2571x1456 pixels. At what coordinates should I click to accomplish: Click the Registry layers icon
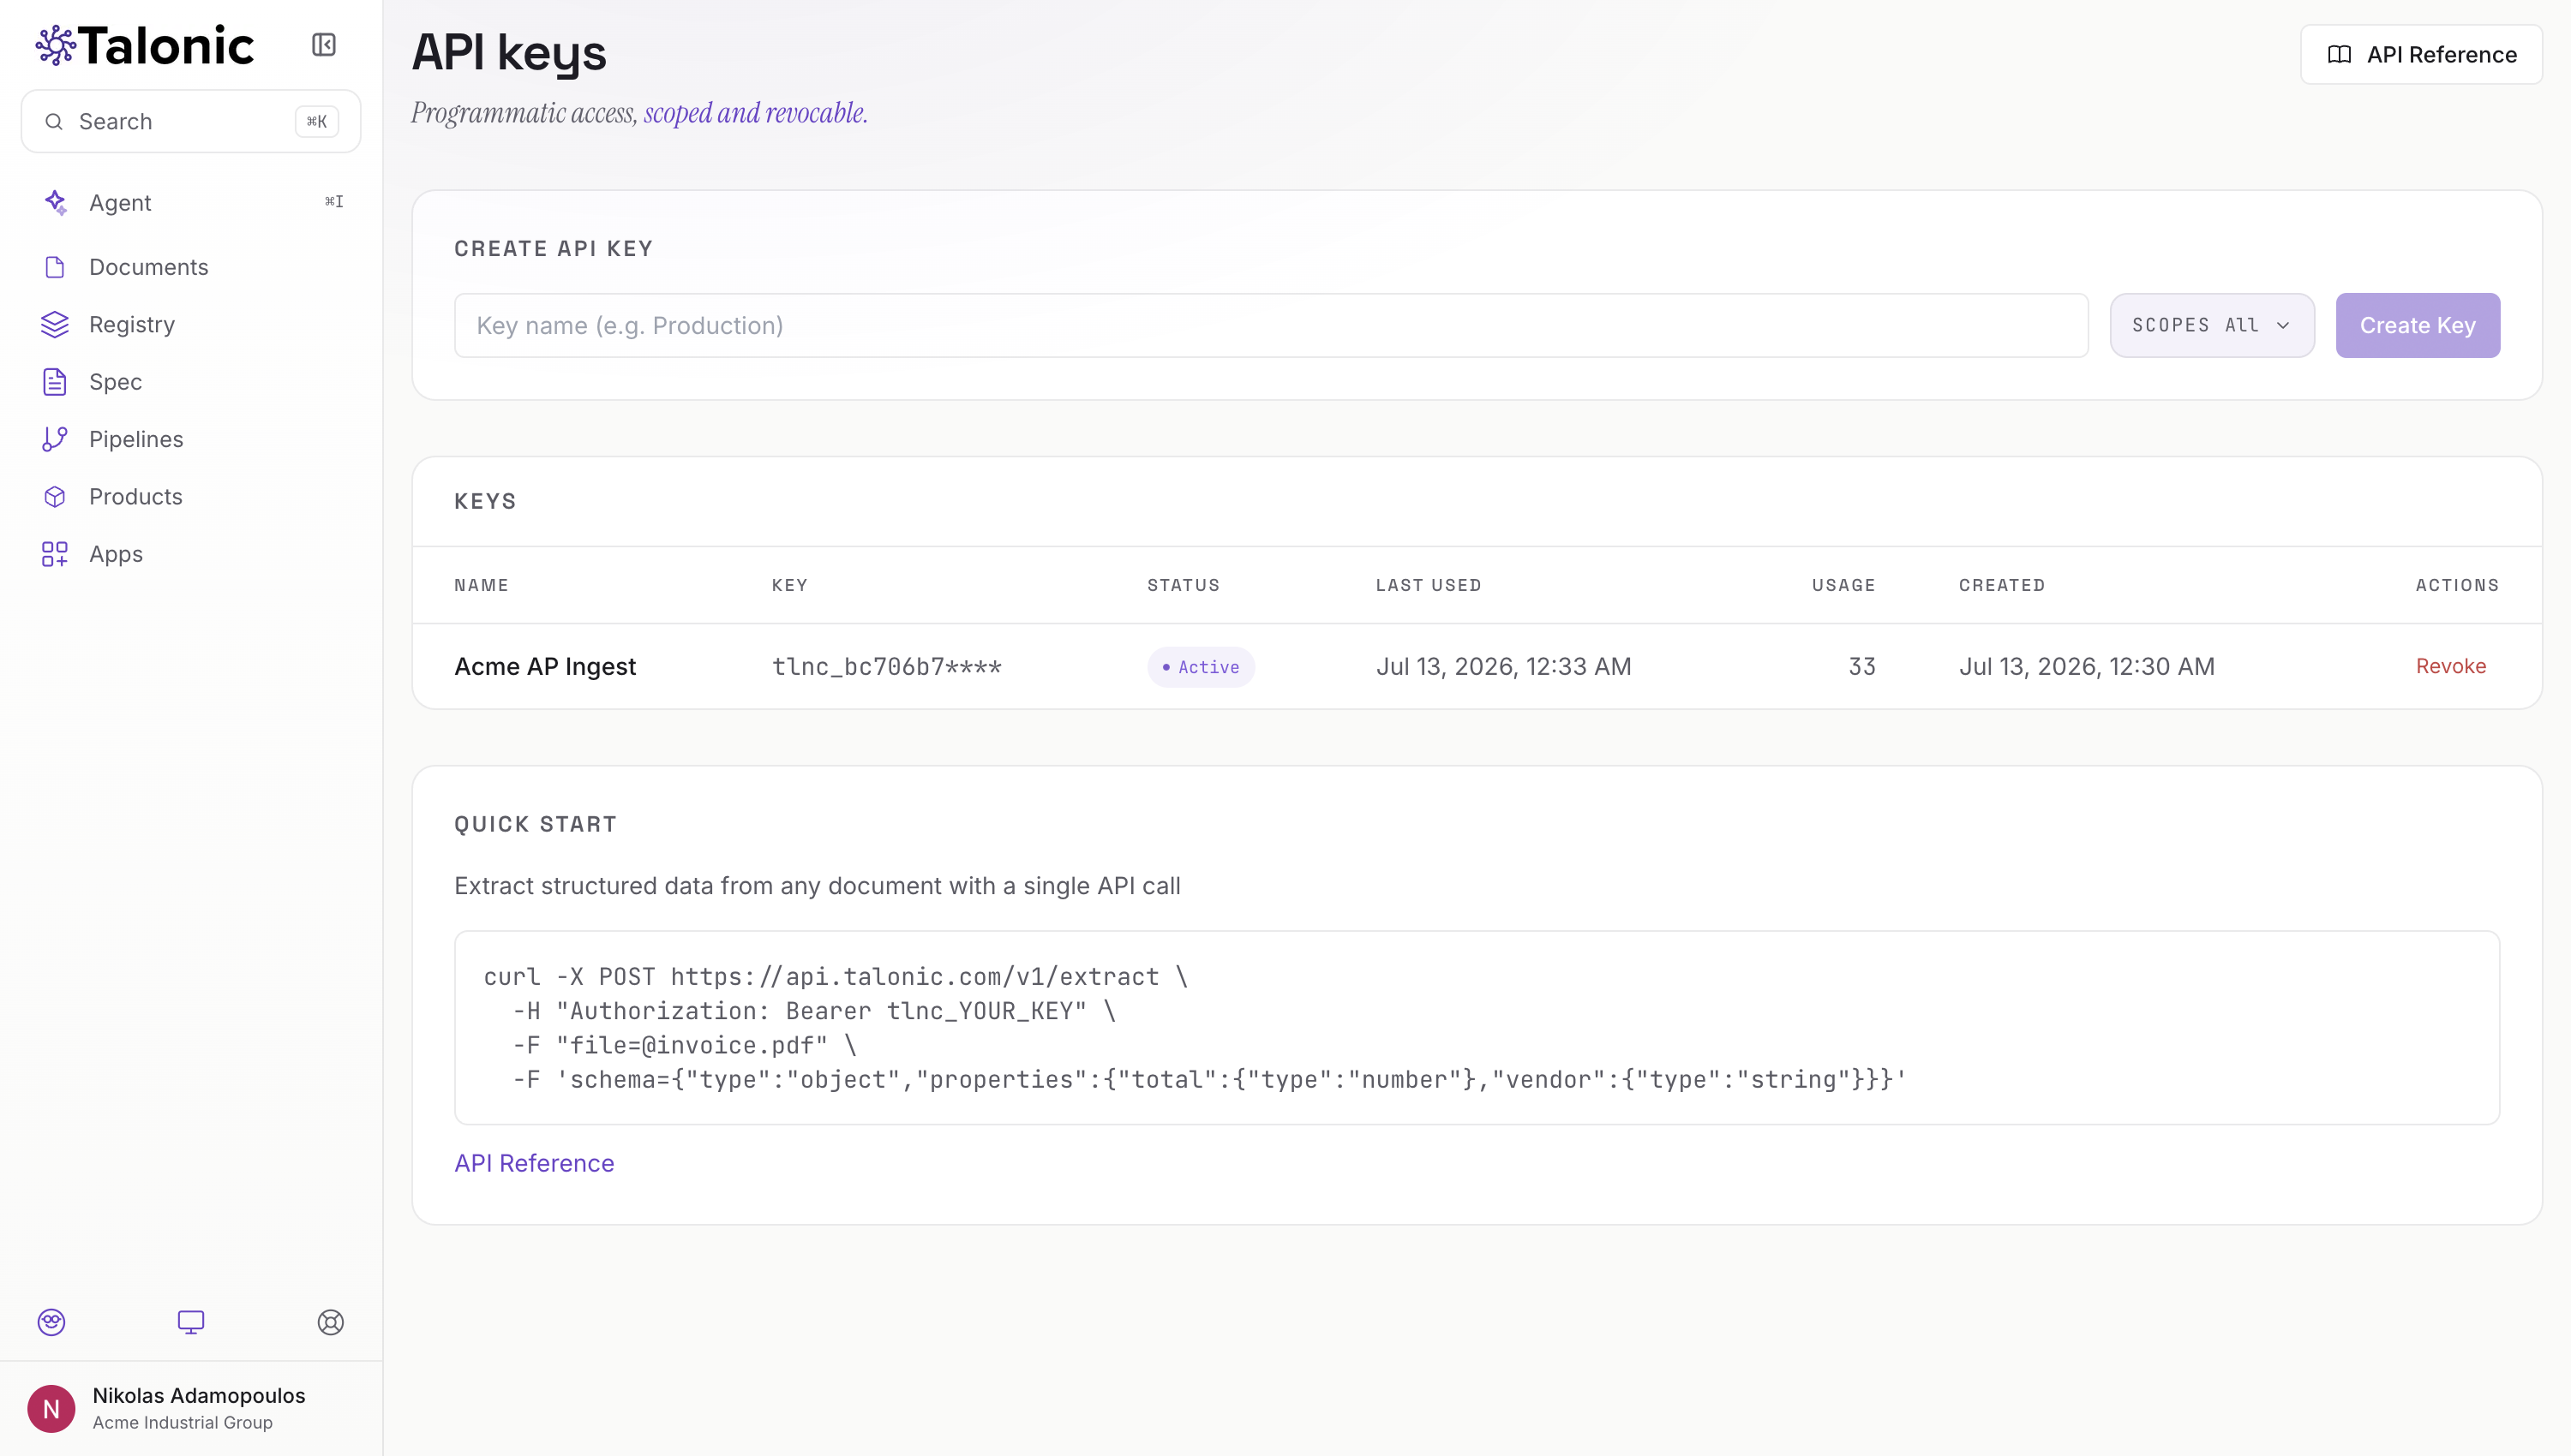tap(55, 324)
